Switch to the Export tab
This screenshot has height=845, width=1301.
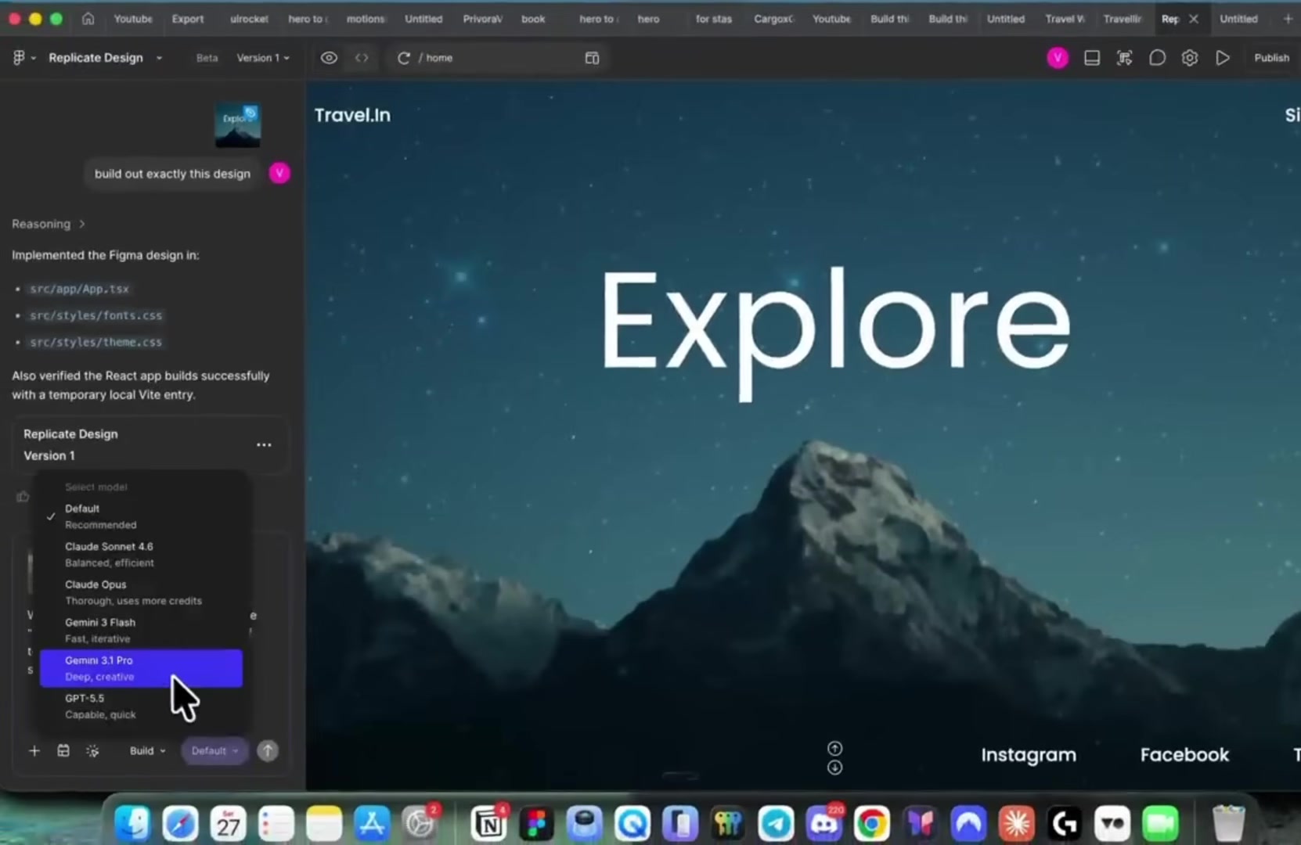pyautogui.click(x=188, y=19)
